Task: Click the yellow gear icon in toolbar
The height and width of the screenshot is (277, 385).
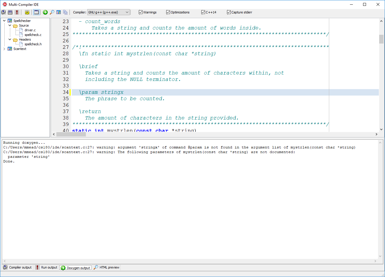Action: coord(27,12)
